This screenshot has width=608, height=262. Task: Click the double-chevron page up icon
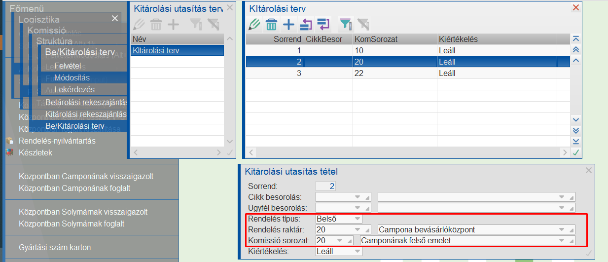pos(575,49)
